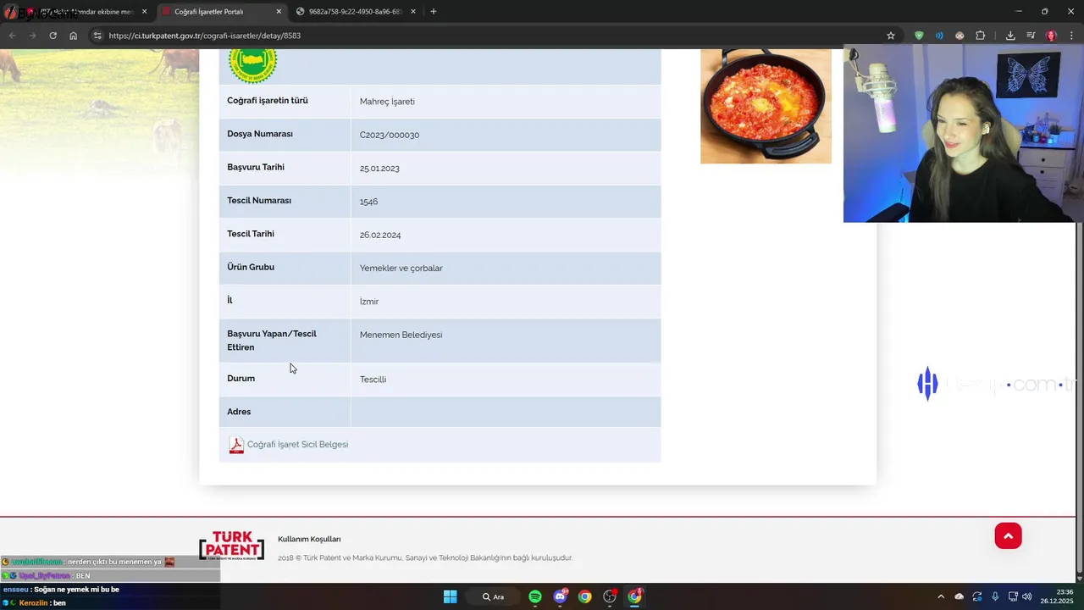This screenshot has width=1084, height=610.
Task: Open the extensions puzzle-piece menu
Action: click(x=981, y=36)
